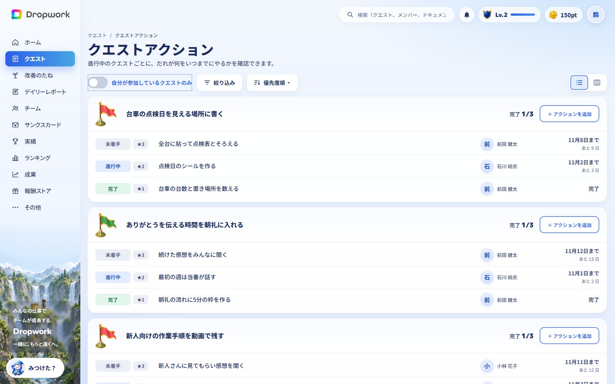Click 進行中 status of 最初の週は当番が話す
The width and height of the screenshot is (615, 384).
[x=113, y=277]
